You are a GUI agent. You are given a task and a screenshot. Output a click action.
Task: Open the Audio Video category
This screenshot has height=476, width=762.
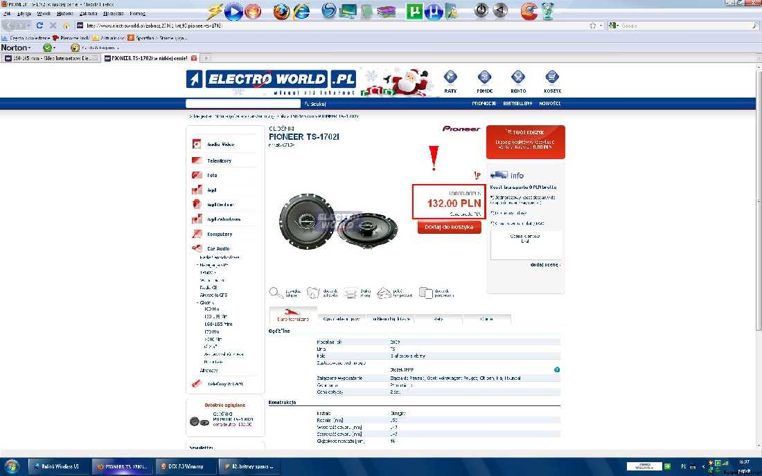(220, 144)
